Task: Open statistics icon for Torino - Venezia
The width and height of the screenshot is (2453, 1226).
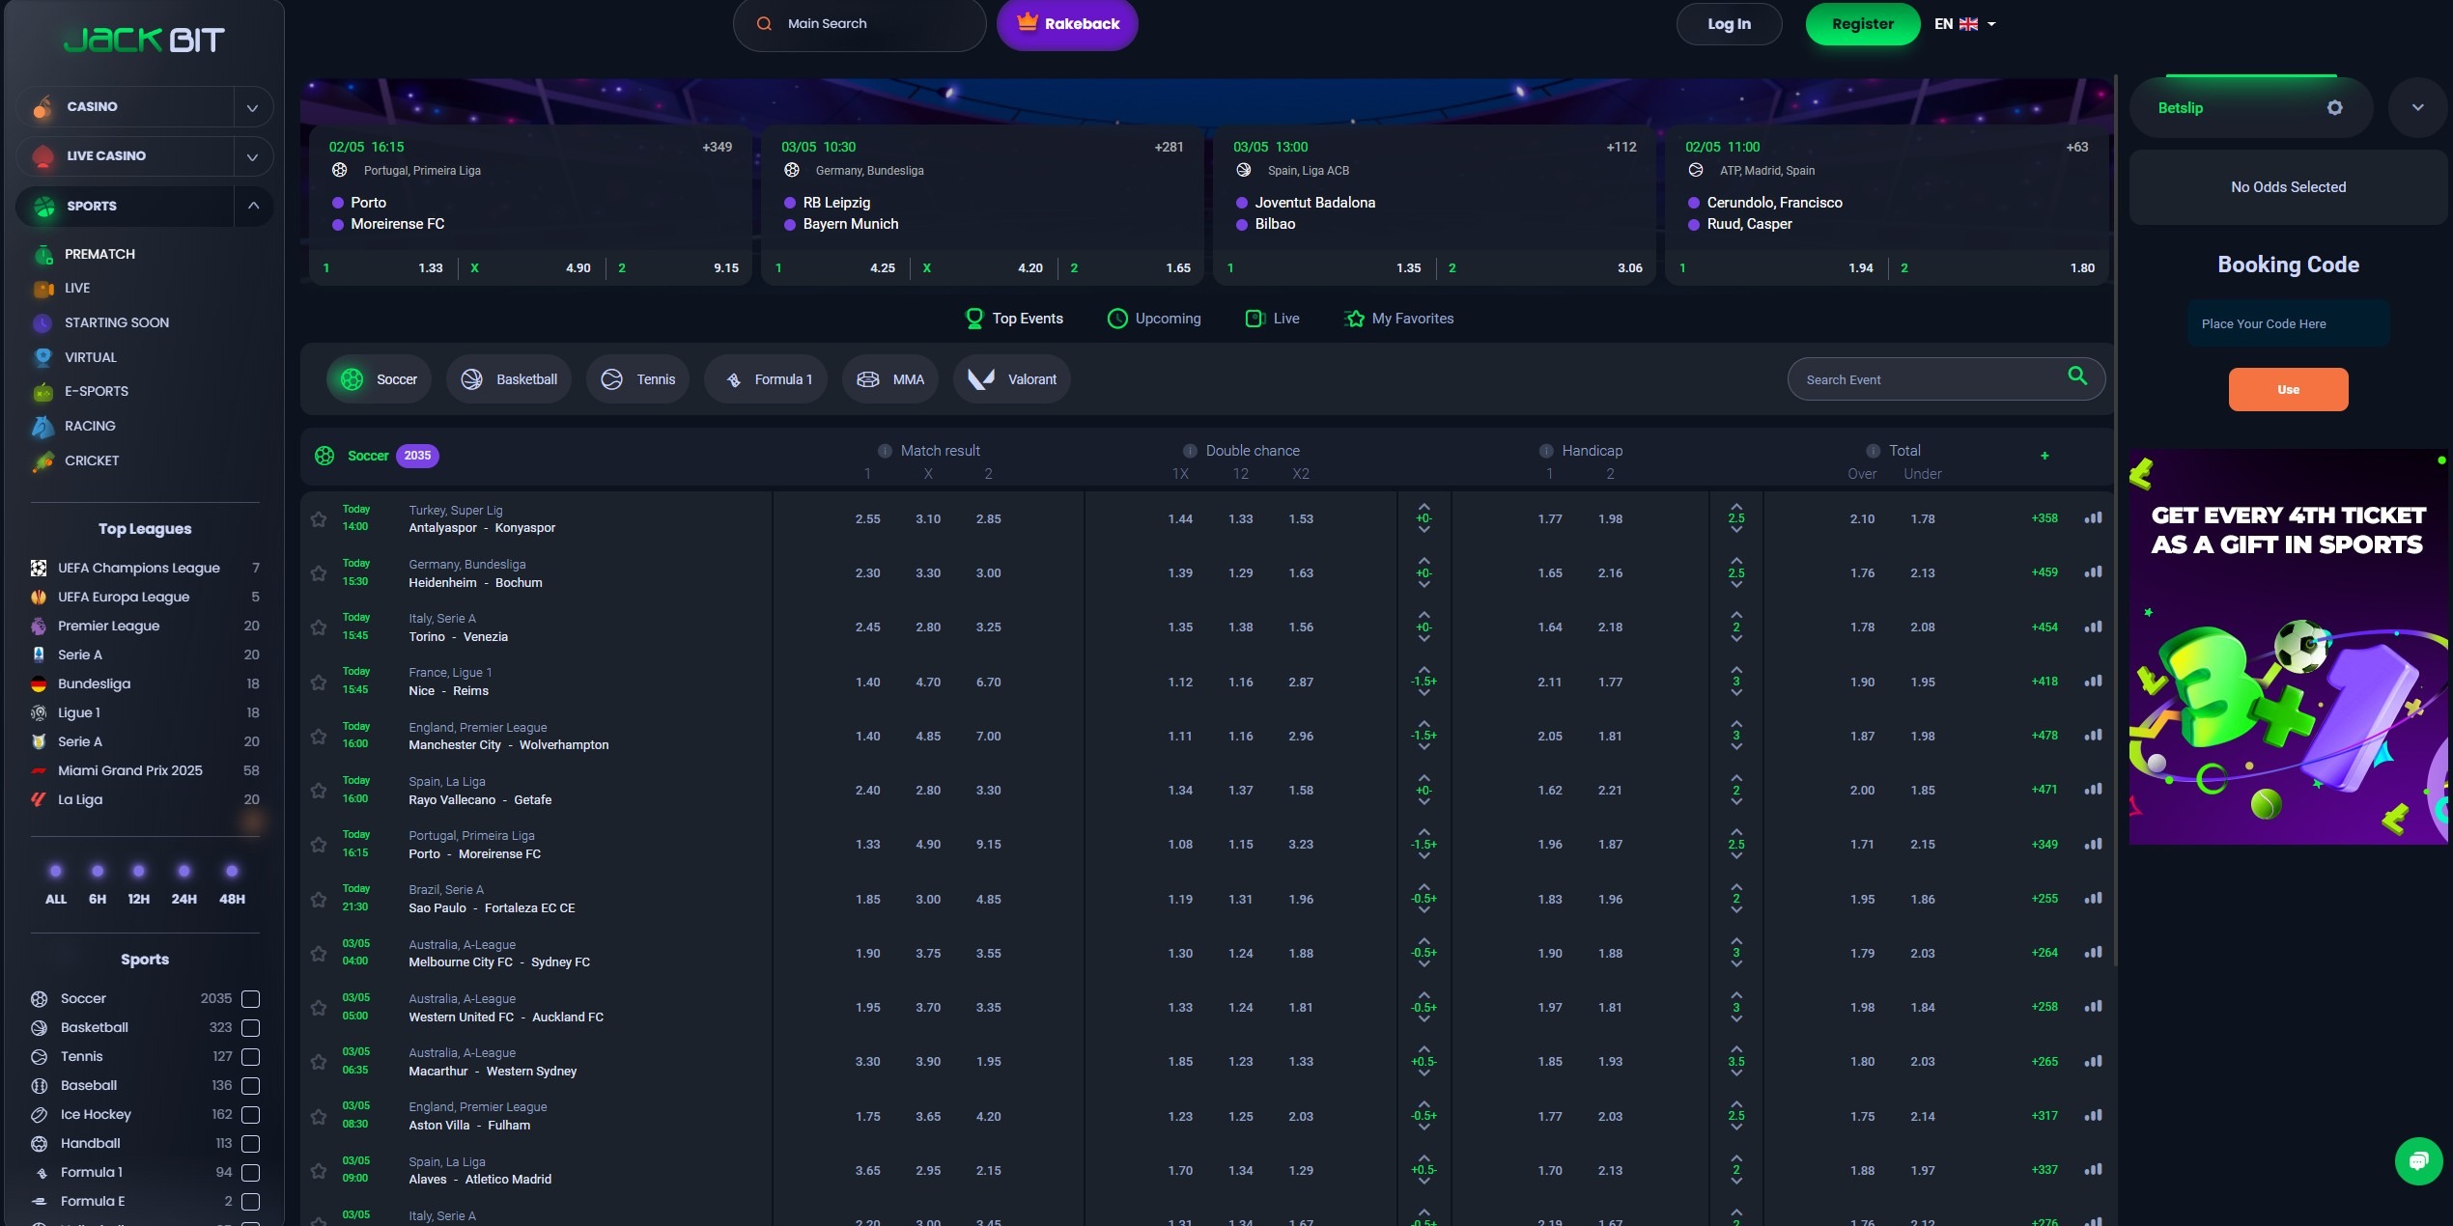Action: [2093, 627]
